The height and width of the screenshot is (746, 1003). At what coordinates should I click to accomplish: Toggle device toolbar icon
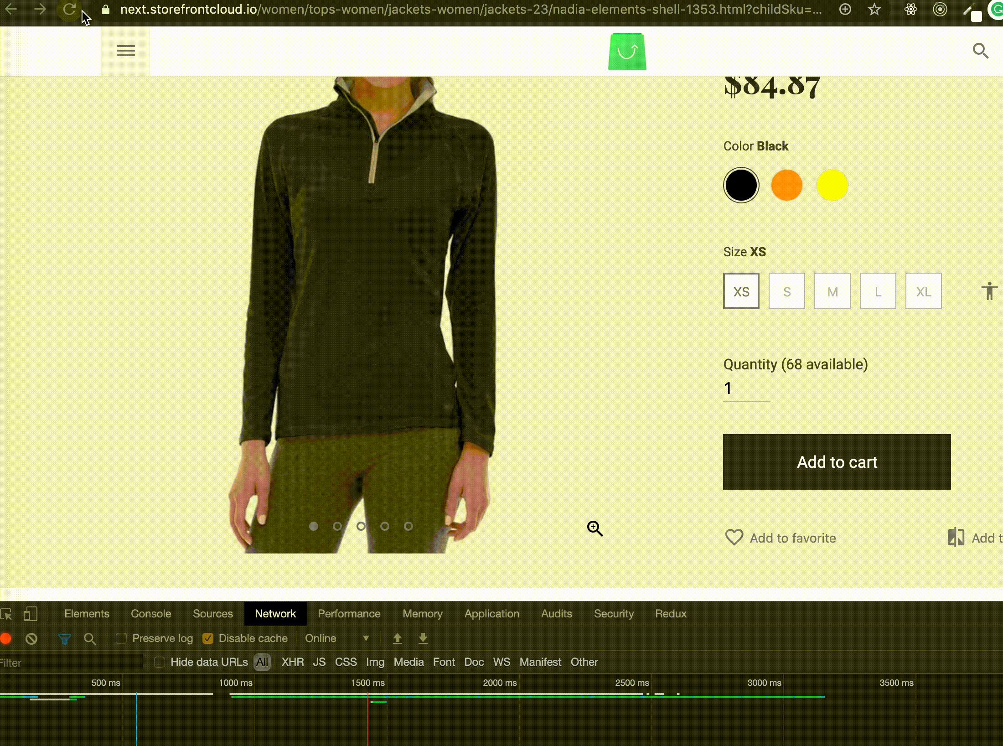click(x=31, y=614)
